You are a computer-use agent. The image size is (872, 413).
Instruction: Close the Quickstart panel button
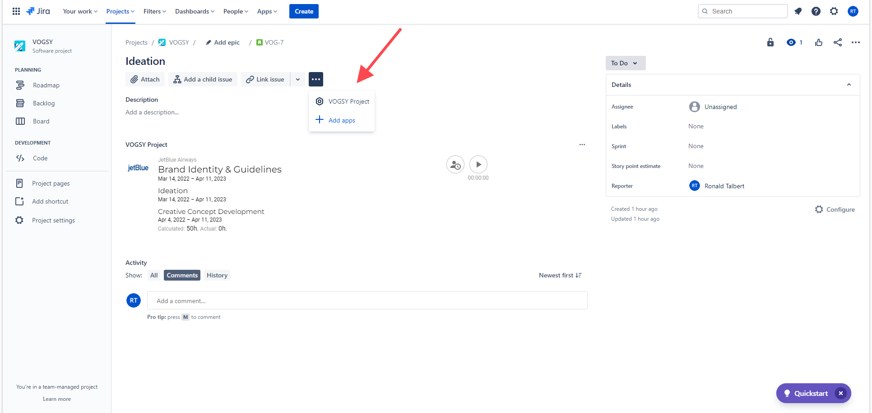click(x=841, y=393)
